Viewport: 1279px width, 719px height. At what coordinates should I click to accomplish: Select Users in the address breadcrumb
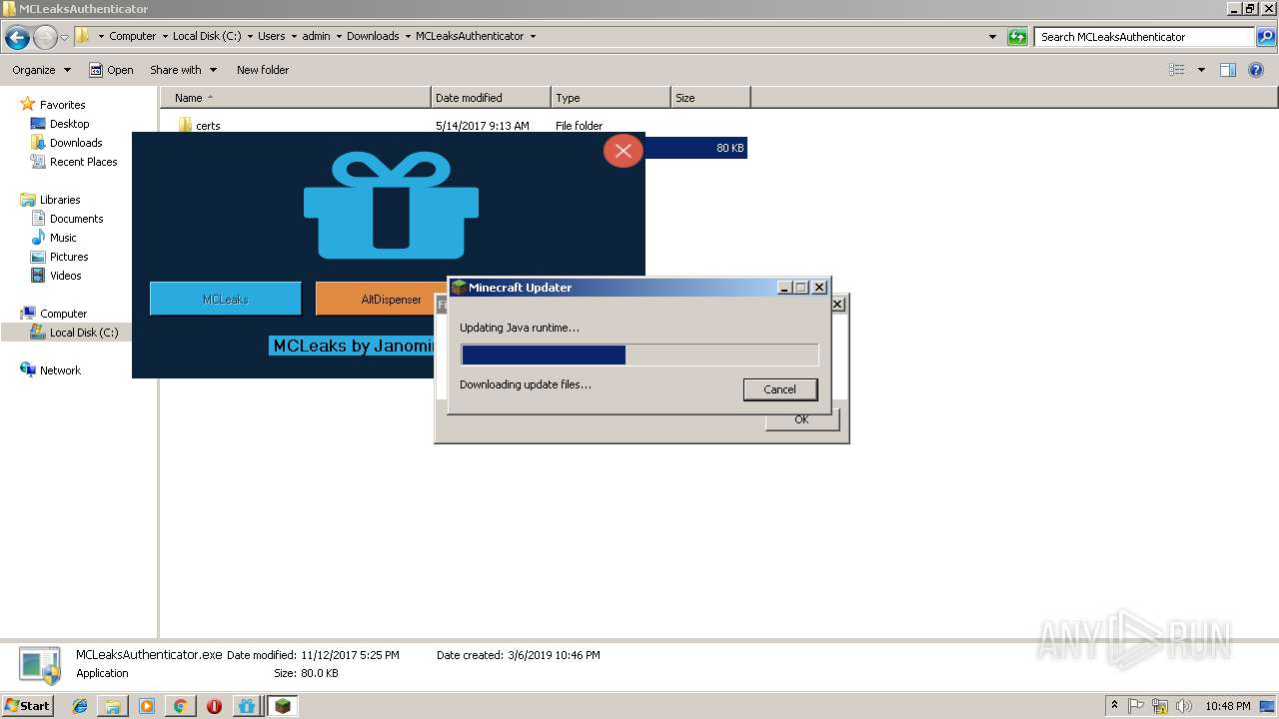tap(271, 36)
